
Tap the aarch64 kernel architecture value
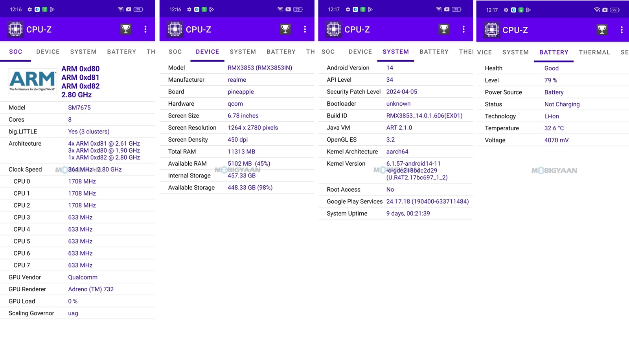coord(397,152)
